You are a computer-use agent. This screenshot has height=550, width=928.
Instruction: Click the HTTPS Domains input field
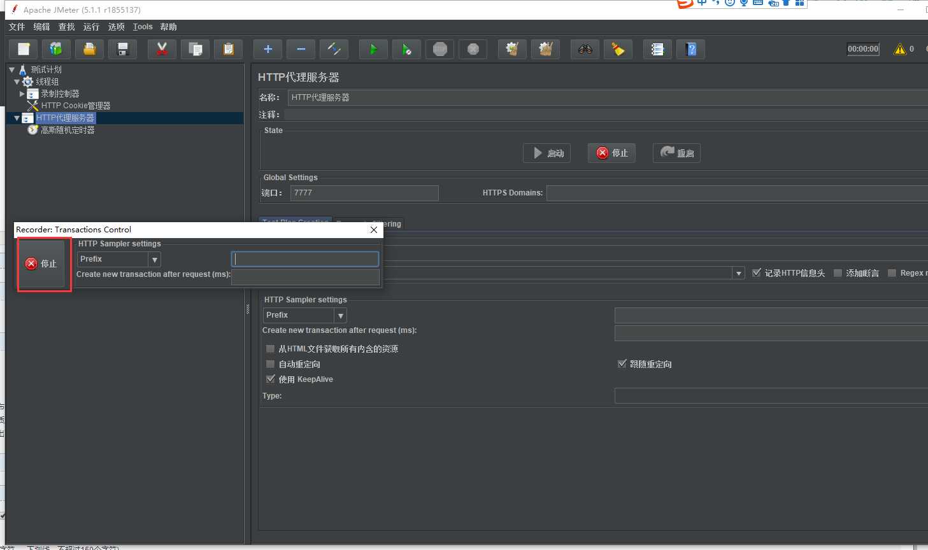tap(737, 193)
